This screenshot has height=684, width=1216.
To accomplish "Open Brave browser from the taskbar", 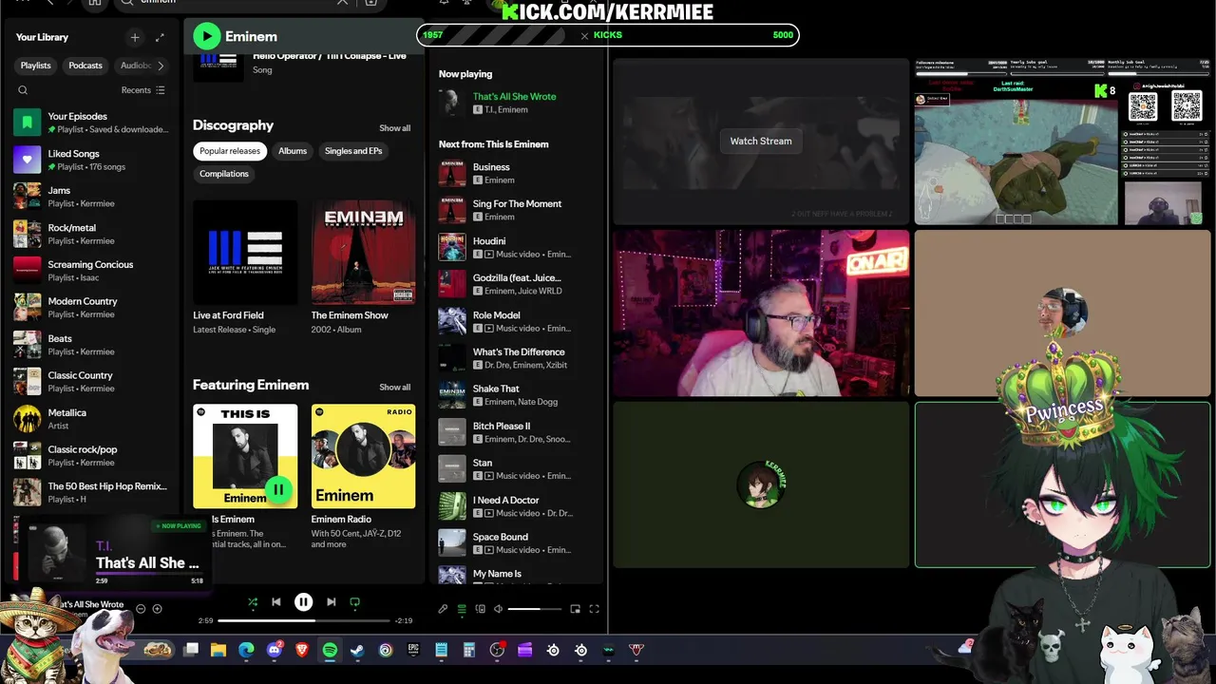I will [x=302, y=650].
